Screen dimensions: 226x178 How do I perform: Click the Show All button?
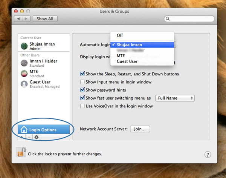45,19
